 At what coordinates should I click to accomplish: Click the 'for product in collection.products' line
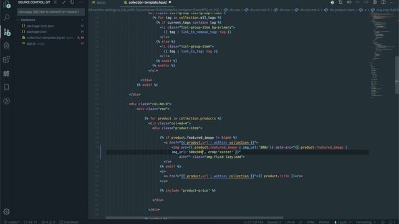183,119
